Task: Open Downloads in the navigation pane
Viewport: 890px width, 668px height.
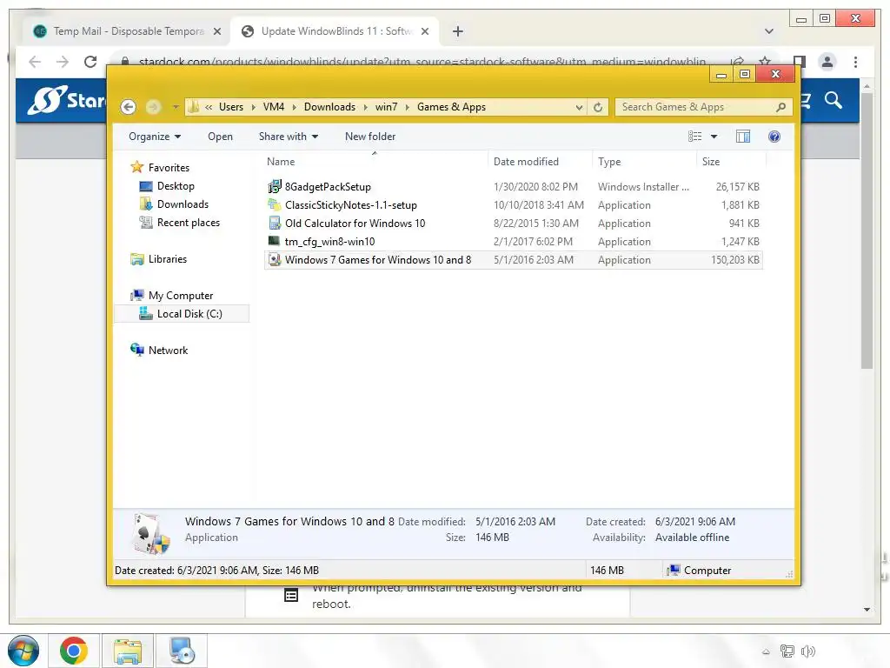Action: pos(183,204)
